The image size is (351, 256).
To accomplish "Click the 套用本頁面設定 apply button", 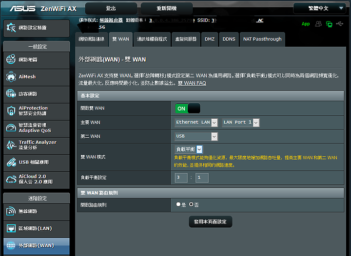I will [x=211, y=221].
